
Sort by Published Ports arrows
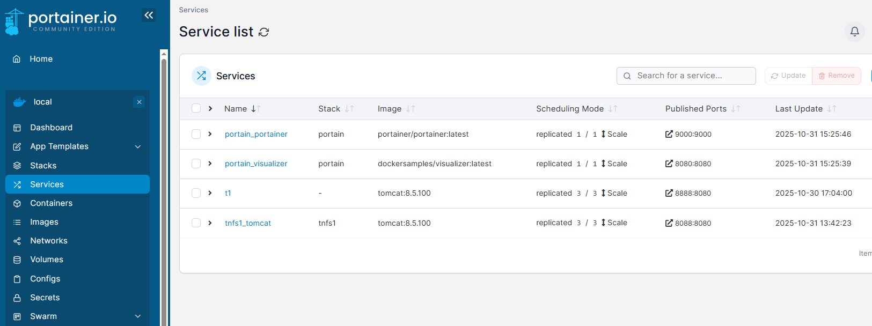pos(736,109)
